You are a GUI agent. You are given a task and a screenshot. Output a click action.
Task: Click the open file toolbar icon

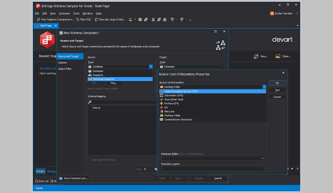pyautogui.click(x=131, y=20)
